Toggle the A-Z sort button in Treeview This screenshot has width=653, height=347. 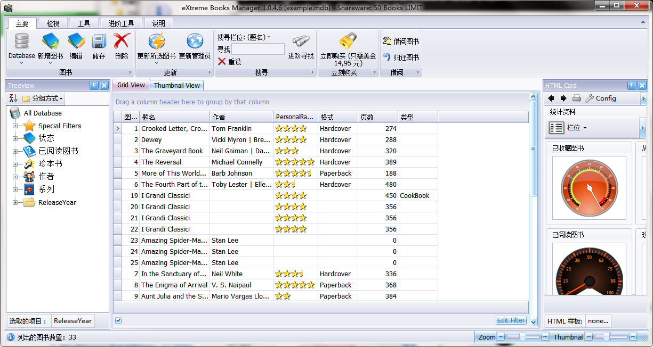click(x=14, y=98)
